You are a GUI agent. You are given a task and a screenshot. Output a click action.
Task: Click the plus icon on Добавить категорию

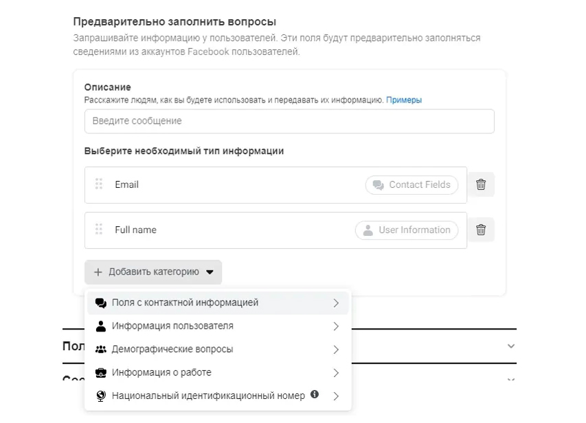(x=98, y=272)
